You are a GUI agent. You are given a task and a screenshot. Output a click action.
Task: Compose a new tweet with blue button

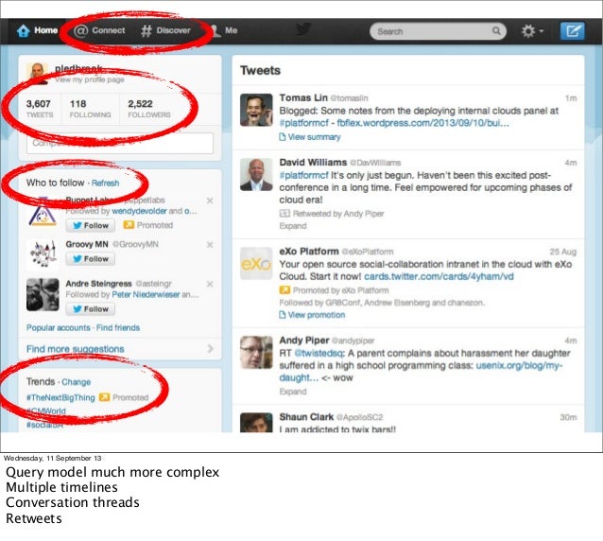[572, 31]
